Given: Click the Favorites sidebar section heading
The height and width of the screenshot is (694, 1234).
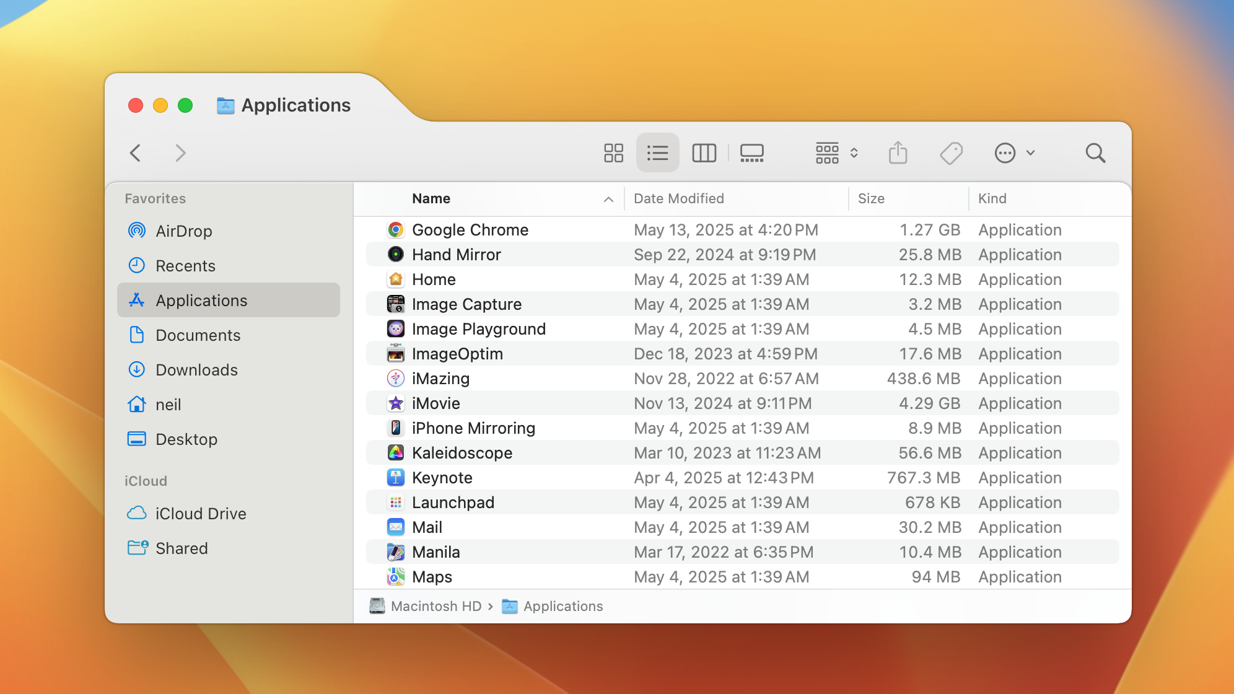Looking at the screenshot, I should pyautogui.click(x=155, y=198).
